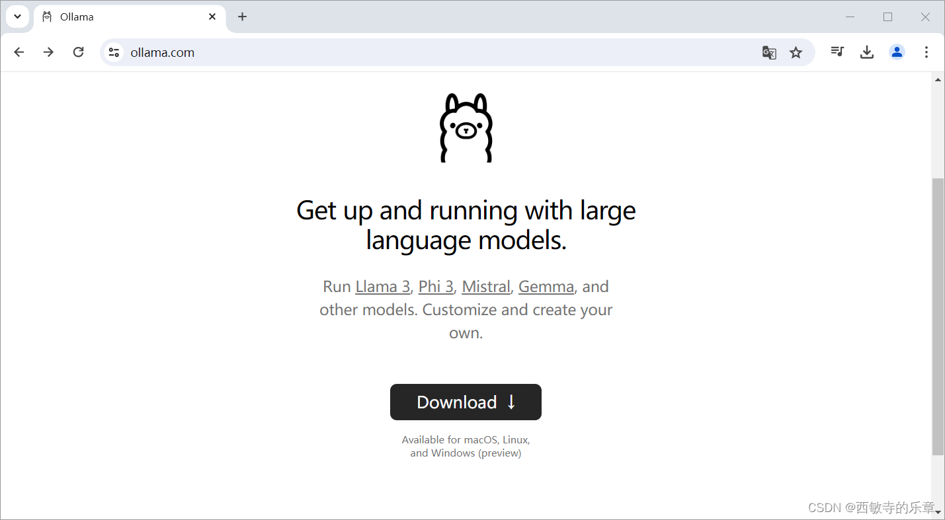
Task: Click the headline 'Get up and running'
Action: point(466,225)
